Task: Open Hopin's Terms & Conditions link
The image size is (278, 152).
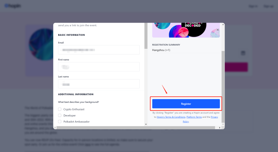Action: (171, 117)
